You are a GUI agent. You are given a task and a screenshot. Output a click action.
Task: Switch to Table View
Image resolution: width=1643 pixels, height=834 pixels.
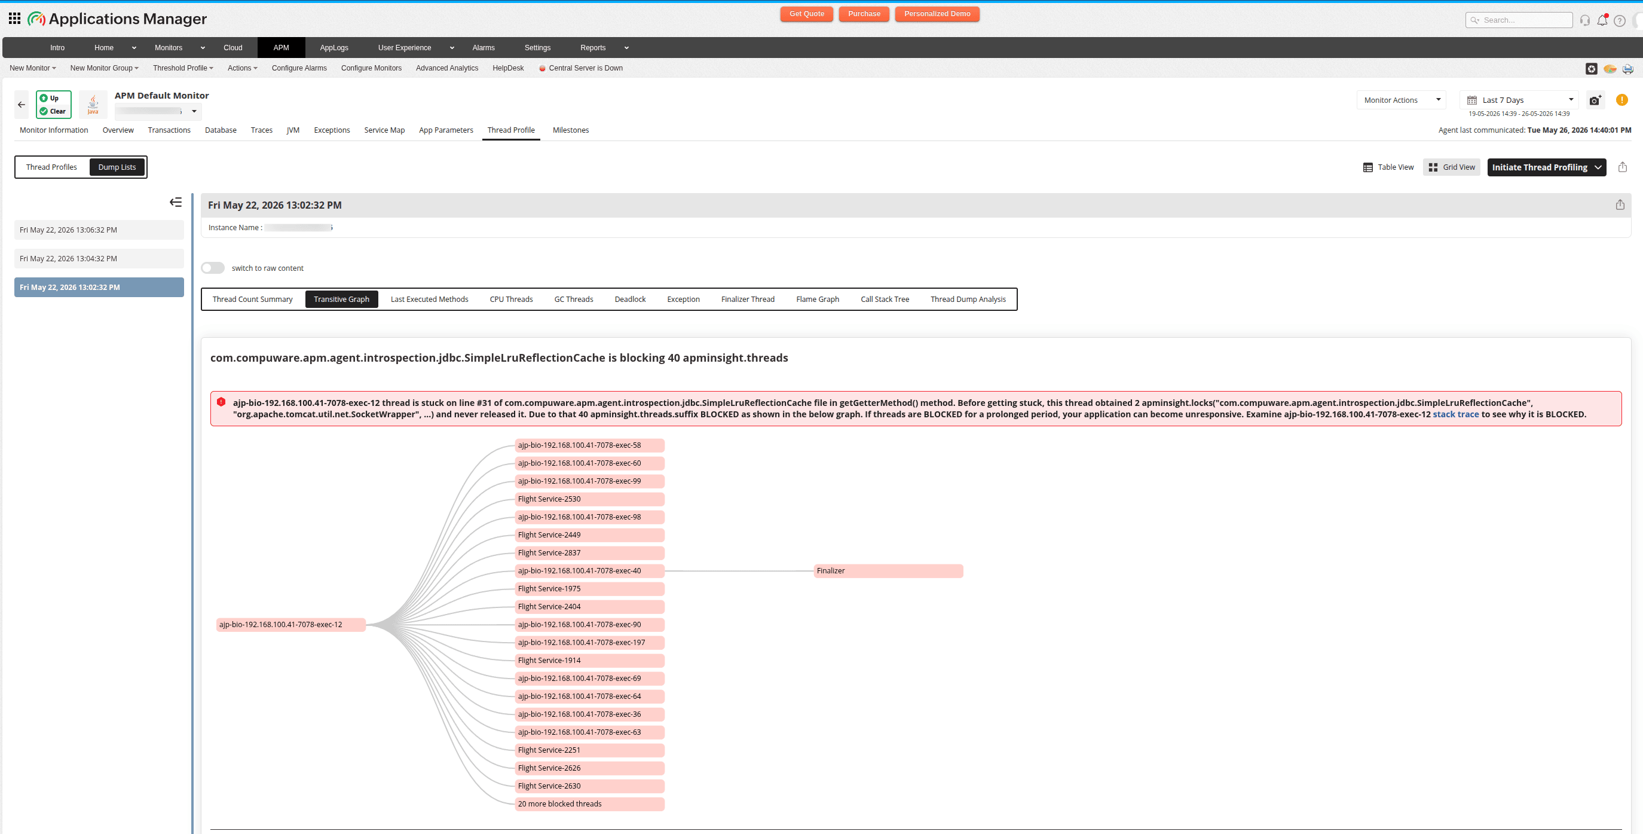tap(1388, 167)
